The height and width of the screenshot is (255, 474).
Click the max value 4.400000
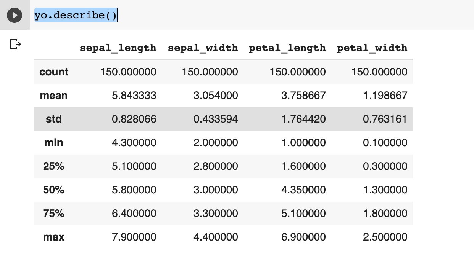216,237
